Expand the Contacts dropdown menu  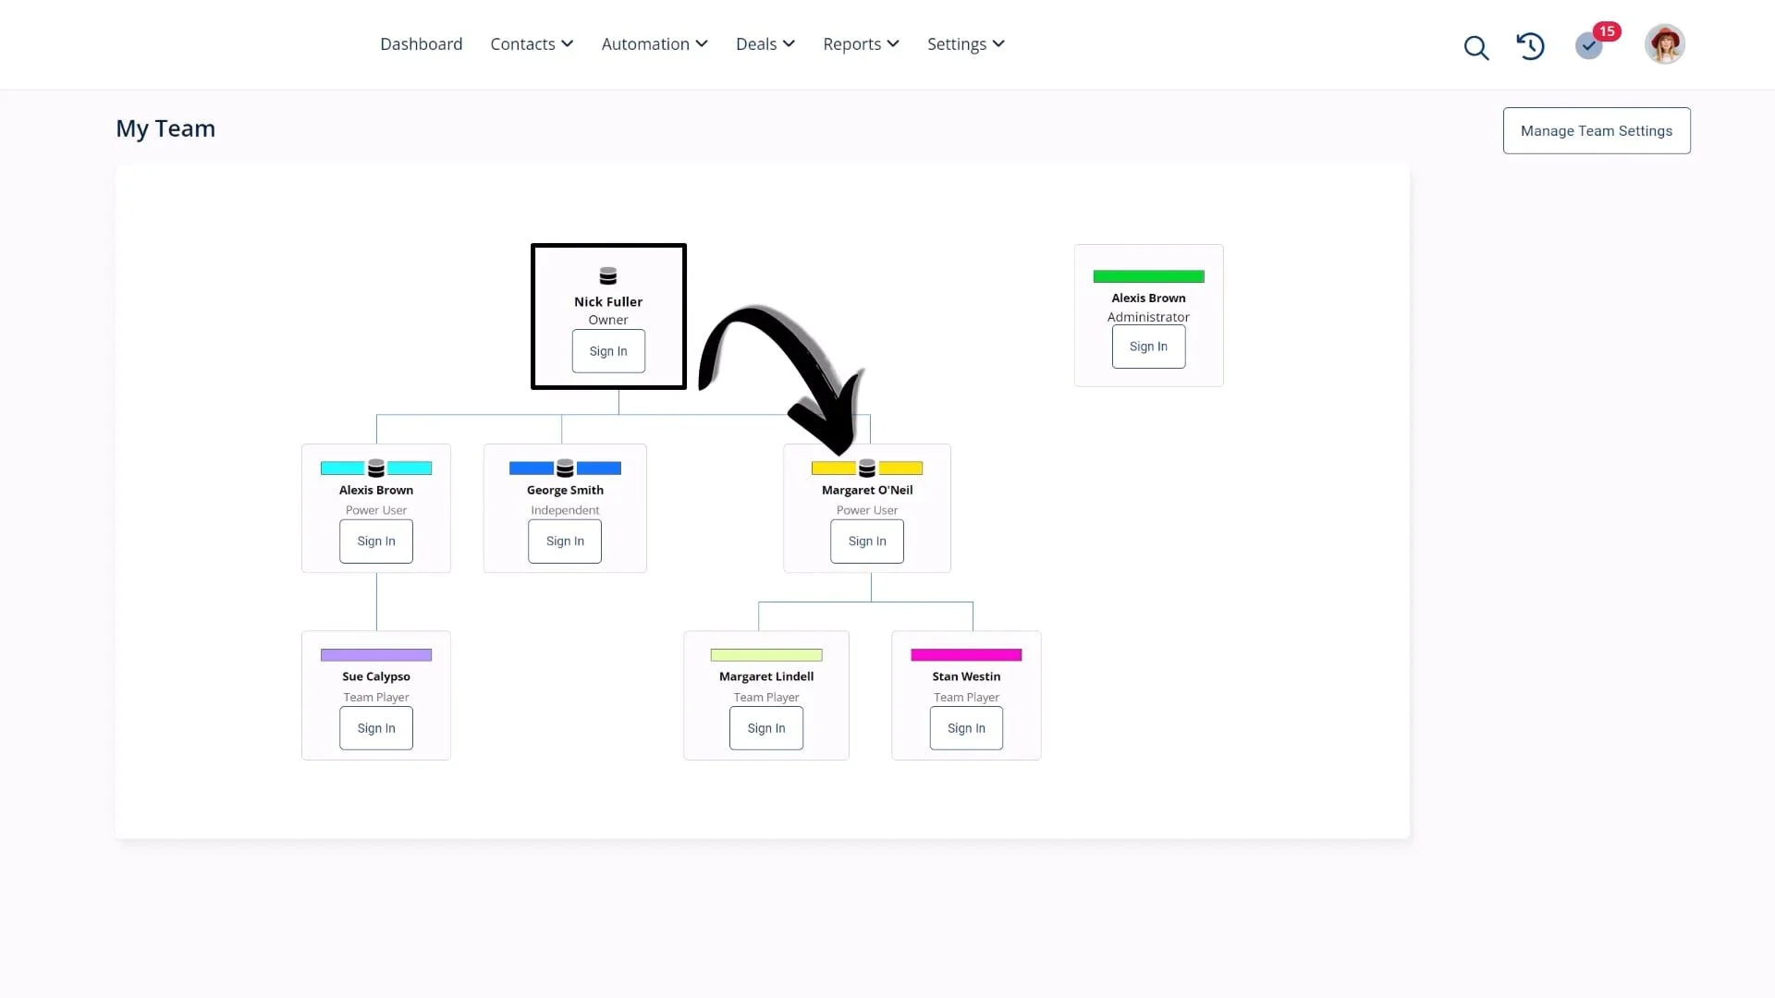(x=532, y=44)
